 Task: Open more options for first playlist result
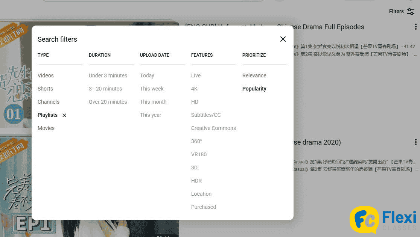tap(415, 27)
